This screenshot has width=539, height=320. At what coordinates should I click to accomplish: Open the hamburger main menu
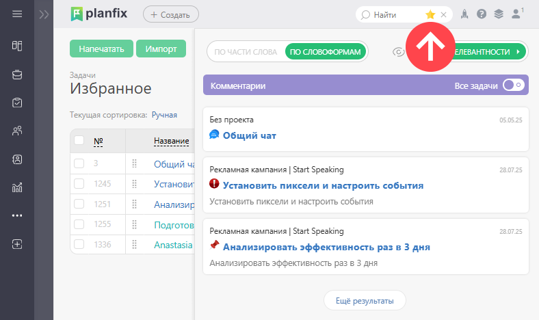(x=17, y=14)
